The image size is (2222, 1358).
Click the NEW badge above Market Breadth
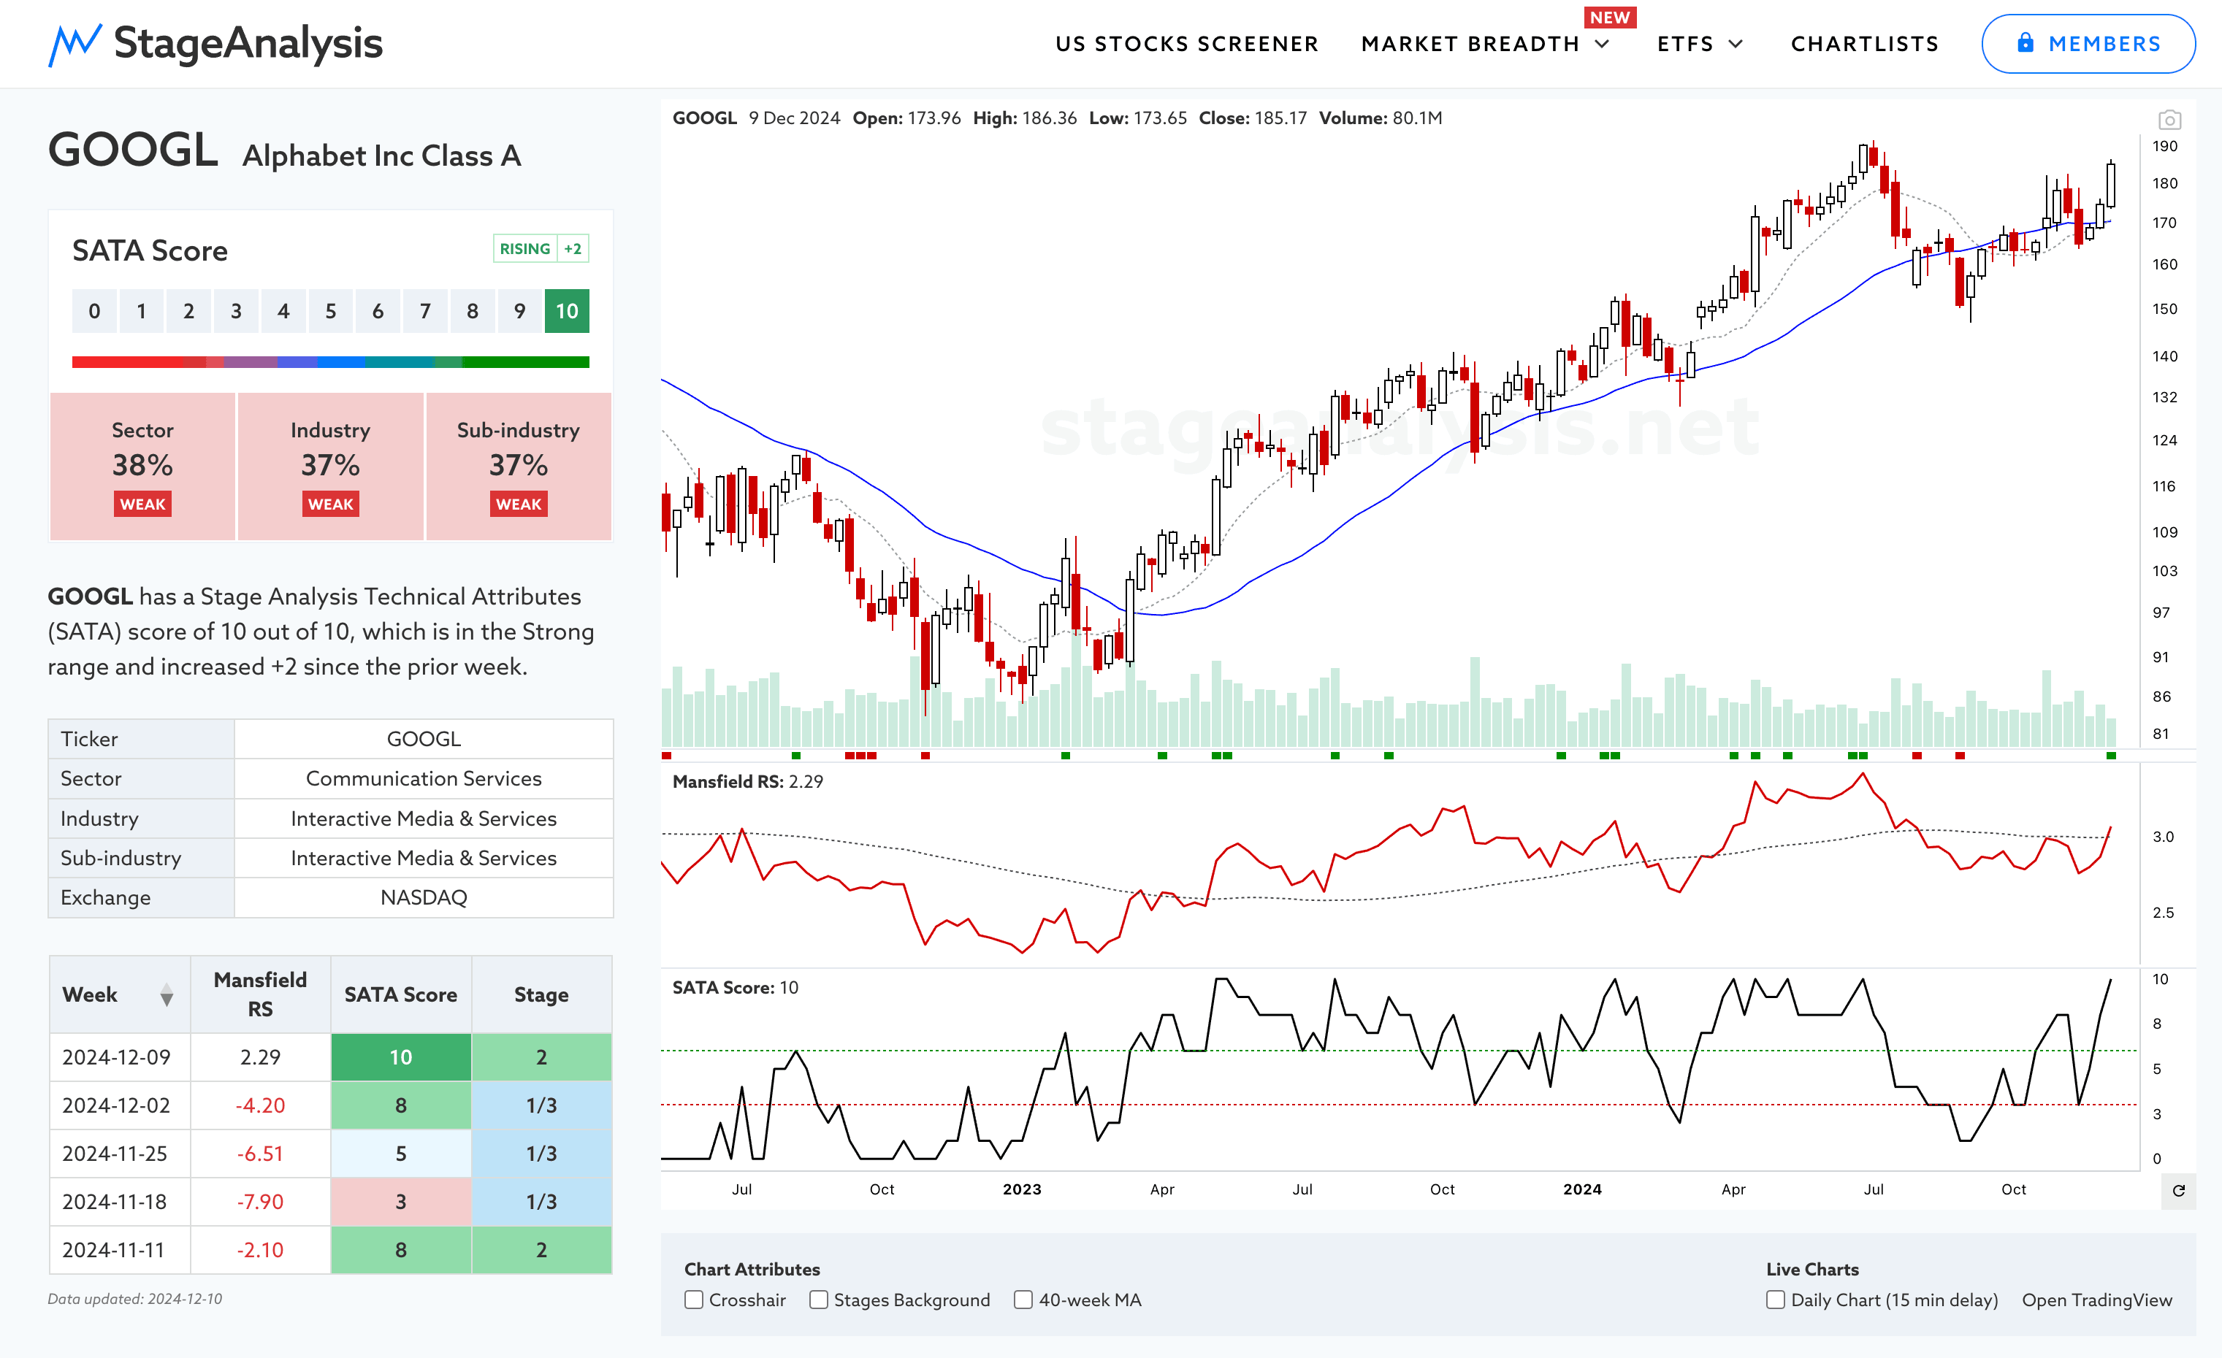point(1610,17)
